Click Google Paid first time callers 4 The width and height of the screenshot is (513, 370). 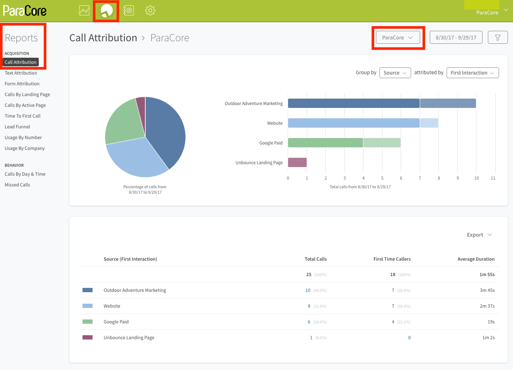coord(393,322)
